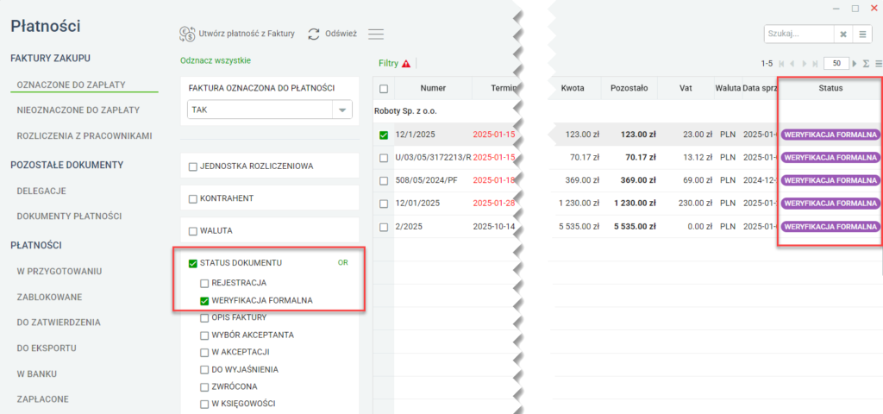Image resolution: width=883 pixels, height=414 pixels.
Task: Check WYBÓR AKCEPTANTA status option
Action: tap(204, 336)
